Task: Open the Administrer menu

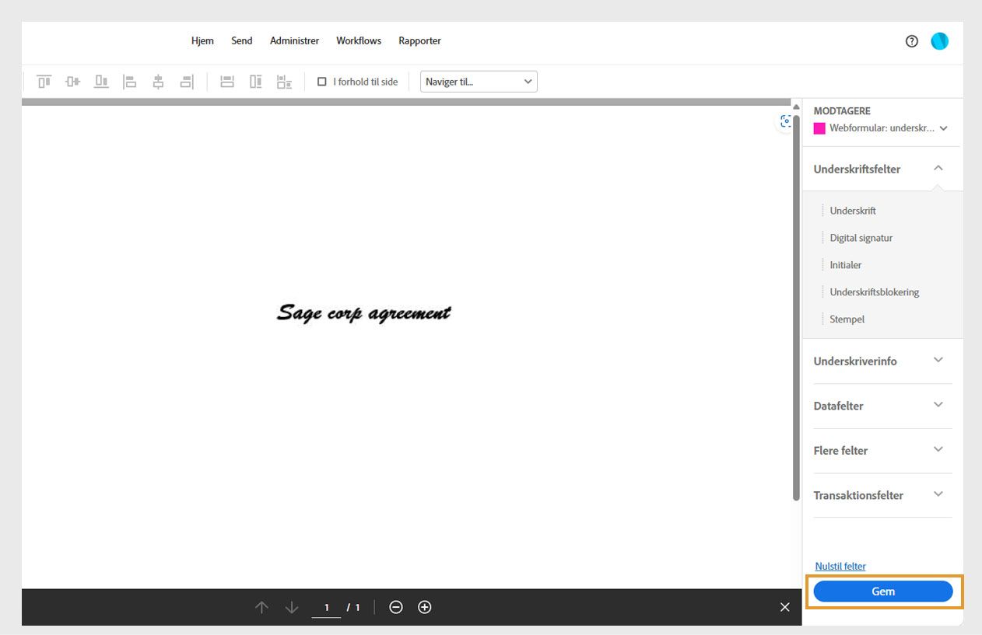Action: [294, 40]
